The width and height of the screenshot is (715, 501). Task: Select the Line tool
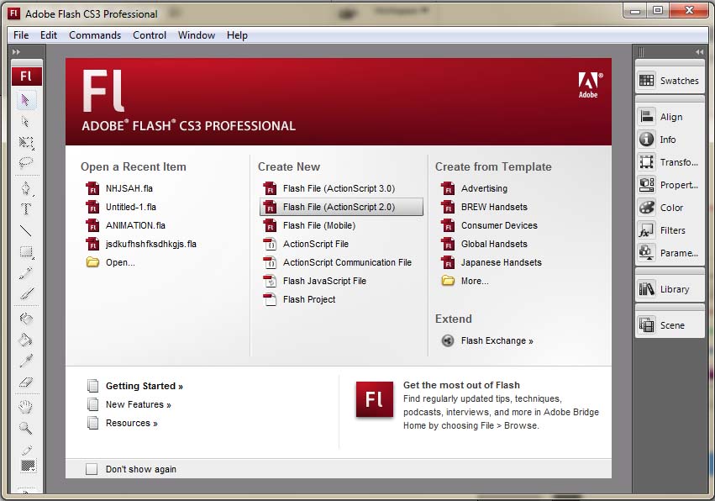(x=26, y=231)
